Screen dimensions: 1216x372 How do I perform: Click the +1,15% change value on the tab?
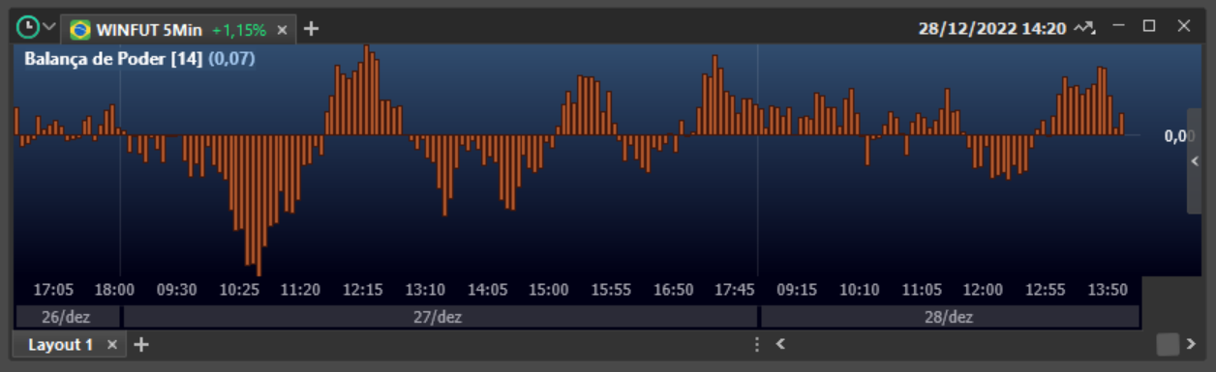(x=238, y=30)
